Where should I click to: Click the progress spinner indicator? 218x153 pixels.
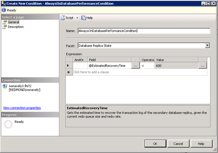tap(8, 124)
